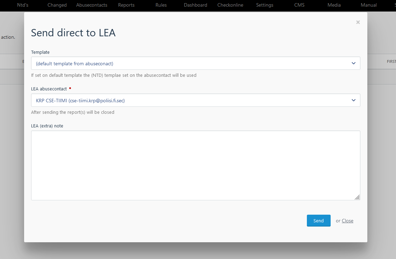
Task: Open Abusecontacts in the top navigation
Action: (92, 5)
